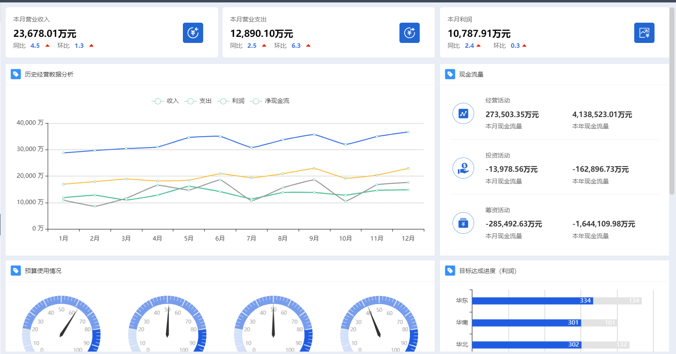
Task: Click the page vertical scrollbar
Action: point(672,101)
